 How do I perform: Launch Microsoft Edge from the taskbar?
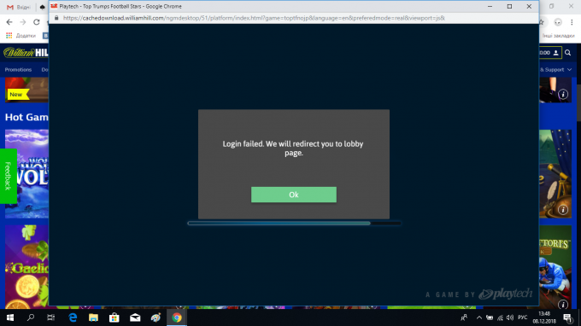point(73,317)
